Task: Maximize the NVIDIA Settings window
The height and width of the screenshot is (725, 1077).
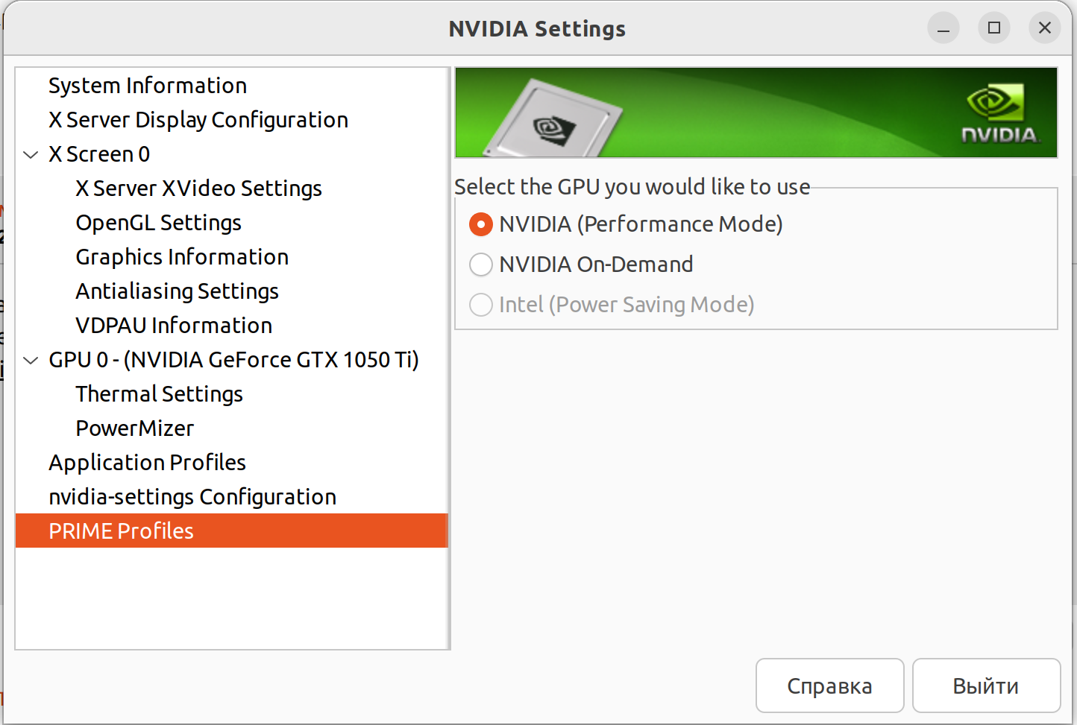Action: pos(994,28)
